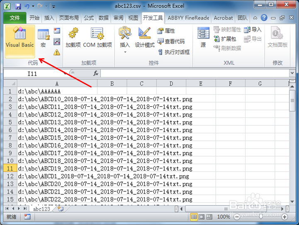The image size is (299, 225).
Task: Open the Team (团队) tab
Action: pos(242,18)
